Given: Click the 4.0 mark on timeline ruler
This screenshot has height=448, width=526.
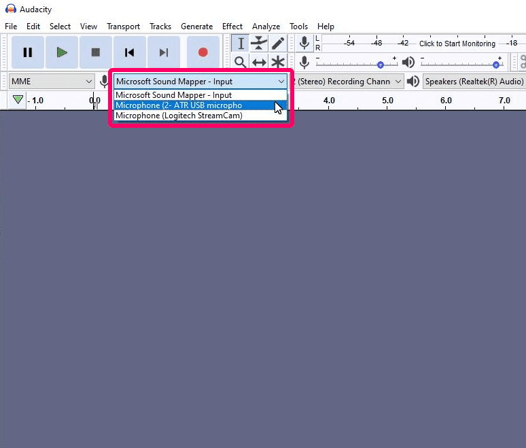Looking at the screenshot, I should pyautogui.click(x=329, y=101).
